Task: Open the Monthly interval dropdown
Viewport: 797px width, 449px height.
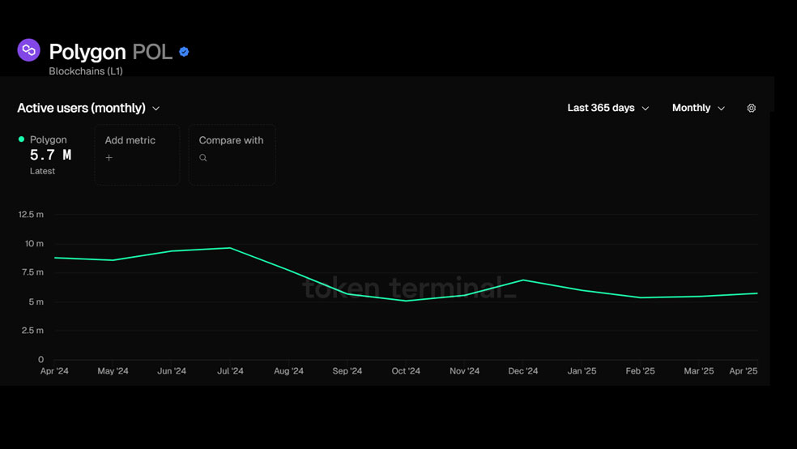Action: tap(698, 108)
